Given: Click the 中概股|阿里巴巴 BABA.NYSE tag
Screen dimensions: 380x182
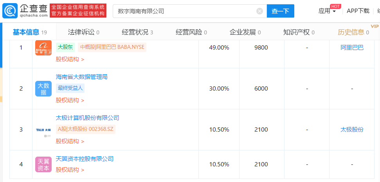Looking at the screenshot, I should [112, 47].
